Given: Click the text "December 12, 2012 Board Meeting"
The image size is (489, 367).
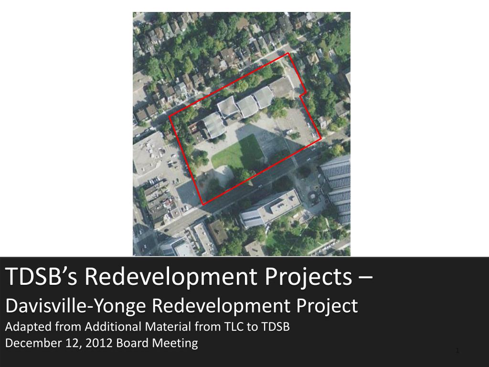Looking at the screenshot, I should [x=102, y=343].
